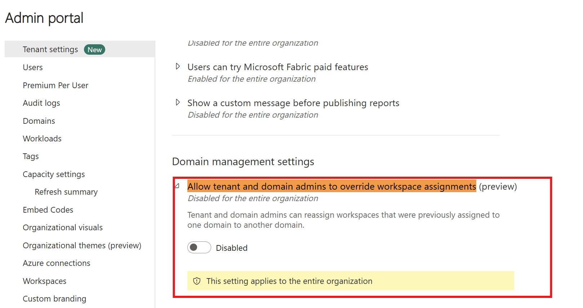Screen dimensions: 583x308
Task: Select Workloads in the sidebar
Action: tap(42, 139)
